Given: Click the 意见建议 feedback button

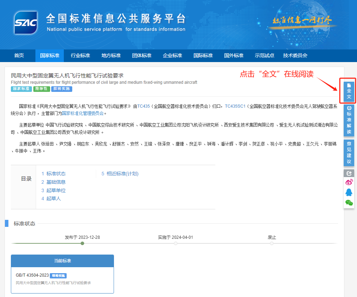Looking at the screenshot, I should (x=349, y=153).
